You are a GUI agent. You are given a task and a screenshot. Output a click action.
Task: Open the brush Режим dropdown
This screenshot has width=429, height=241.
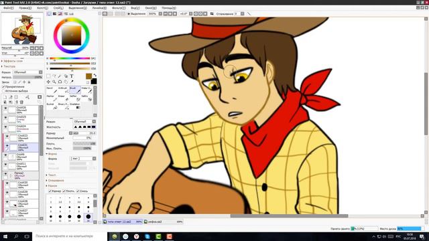[84, 122]
